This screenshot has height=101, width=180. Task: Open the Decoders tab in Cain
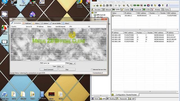(96, 10)
